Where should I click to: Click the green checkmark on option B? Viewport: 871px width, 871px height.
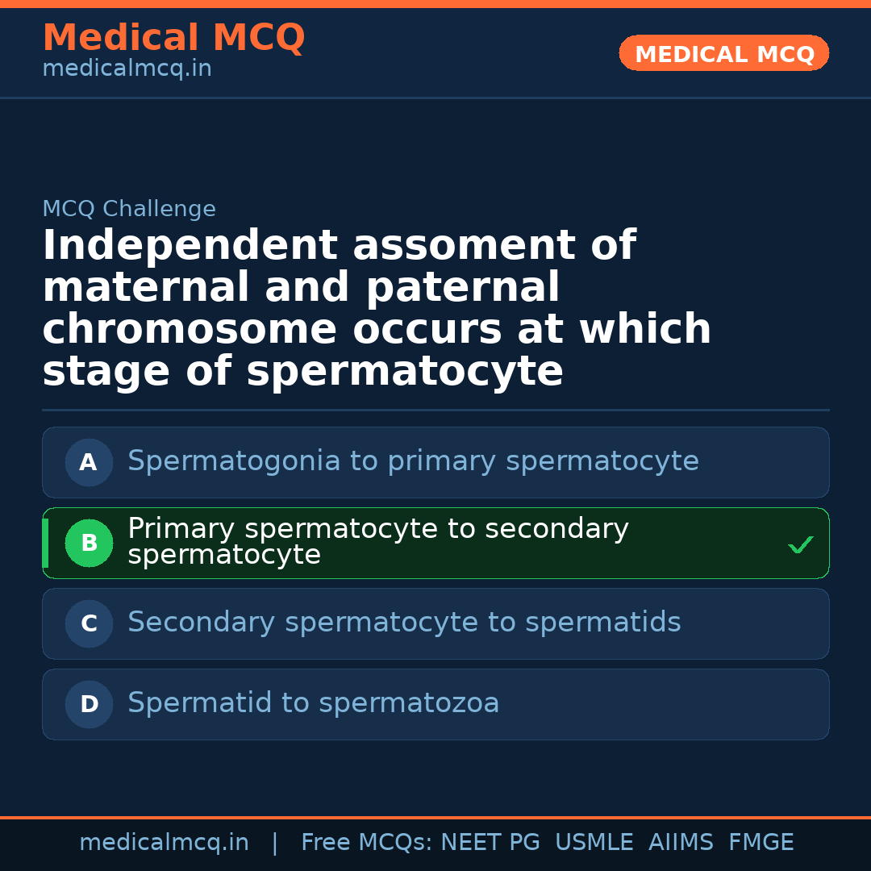pyautogui.click(x=800, y=545)
